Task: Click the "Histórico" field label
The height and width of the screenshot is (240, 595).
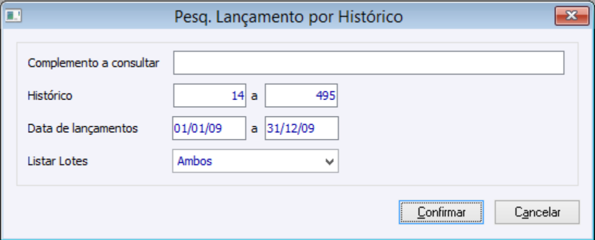Action: click(x=50, y=96)
